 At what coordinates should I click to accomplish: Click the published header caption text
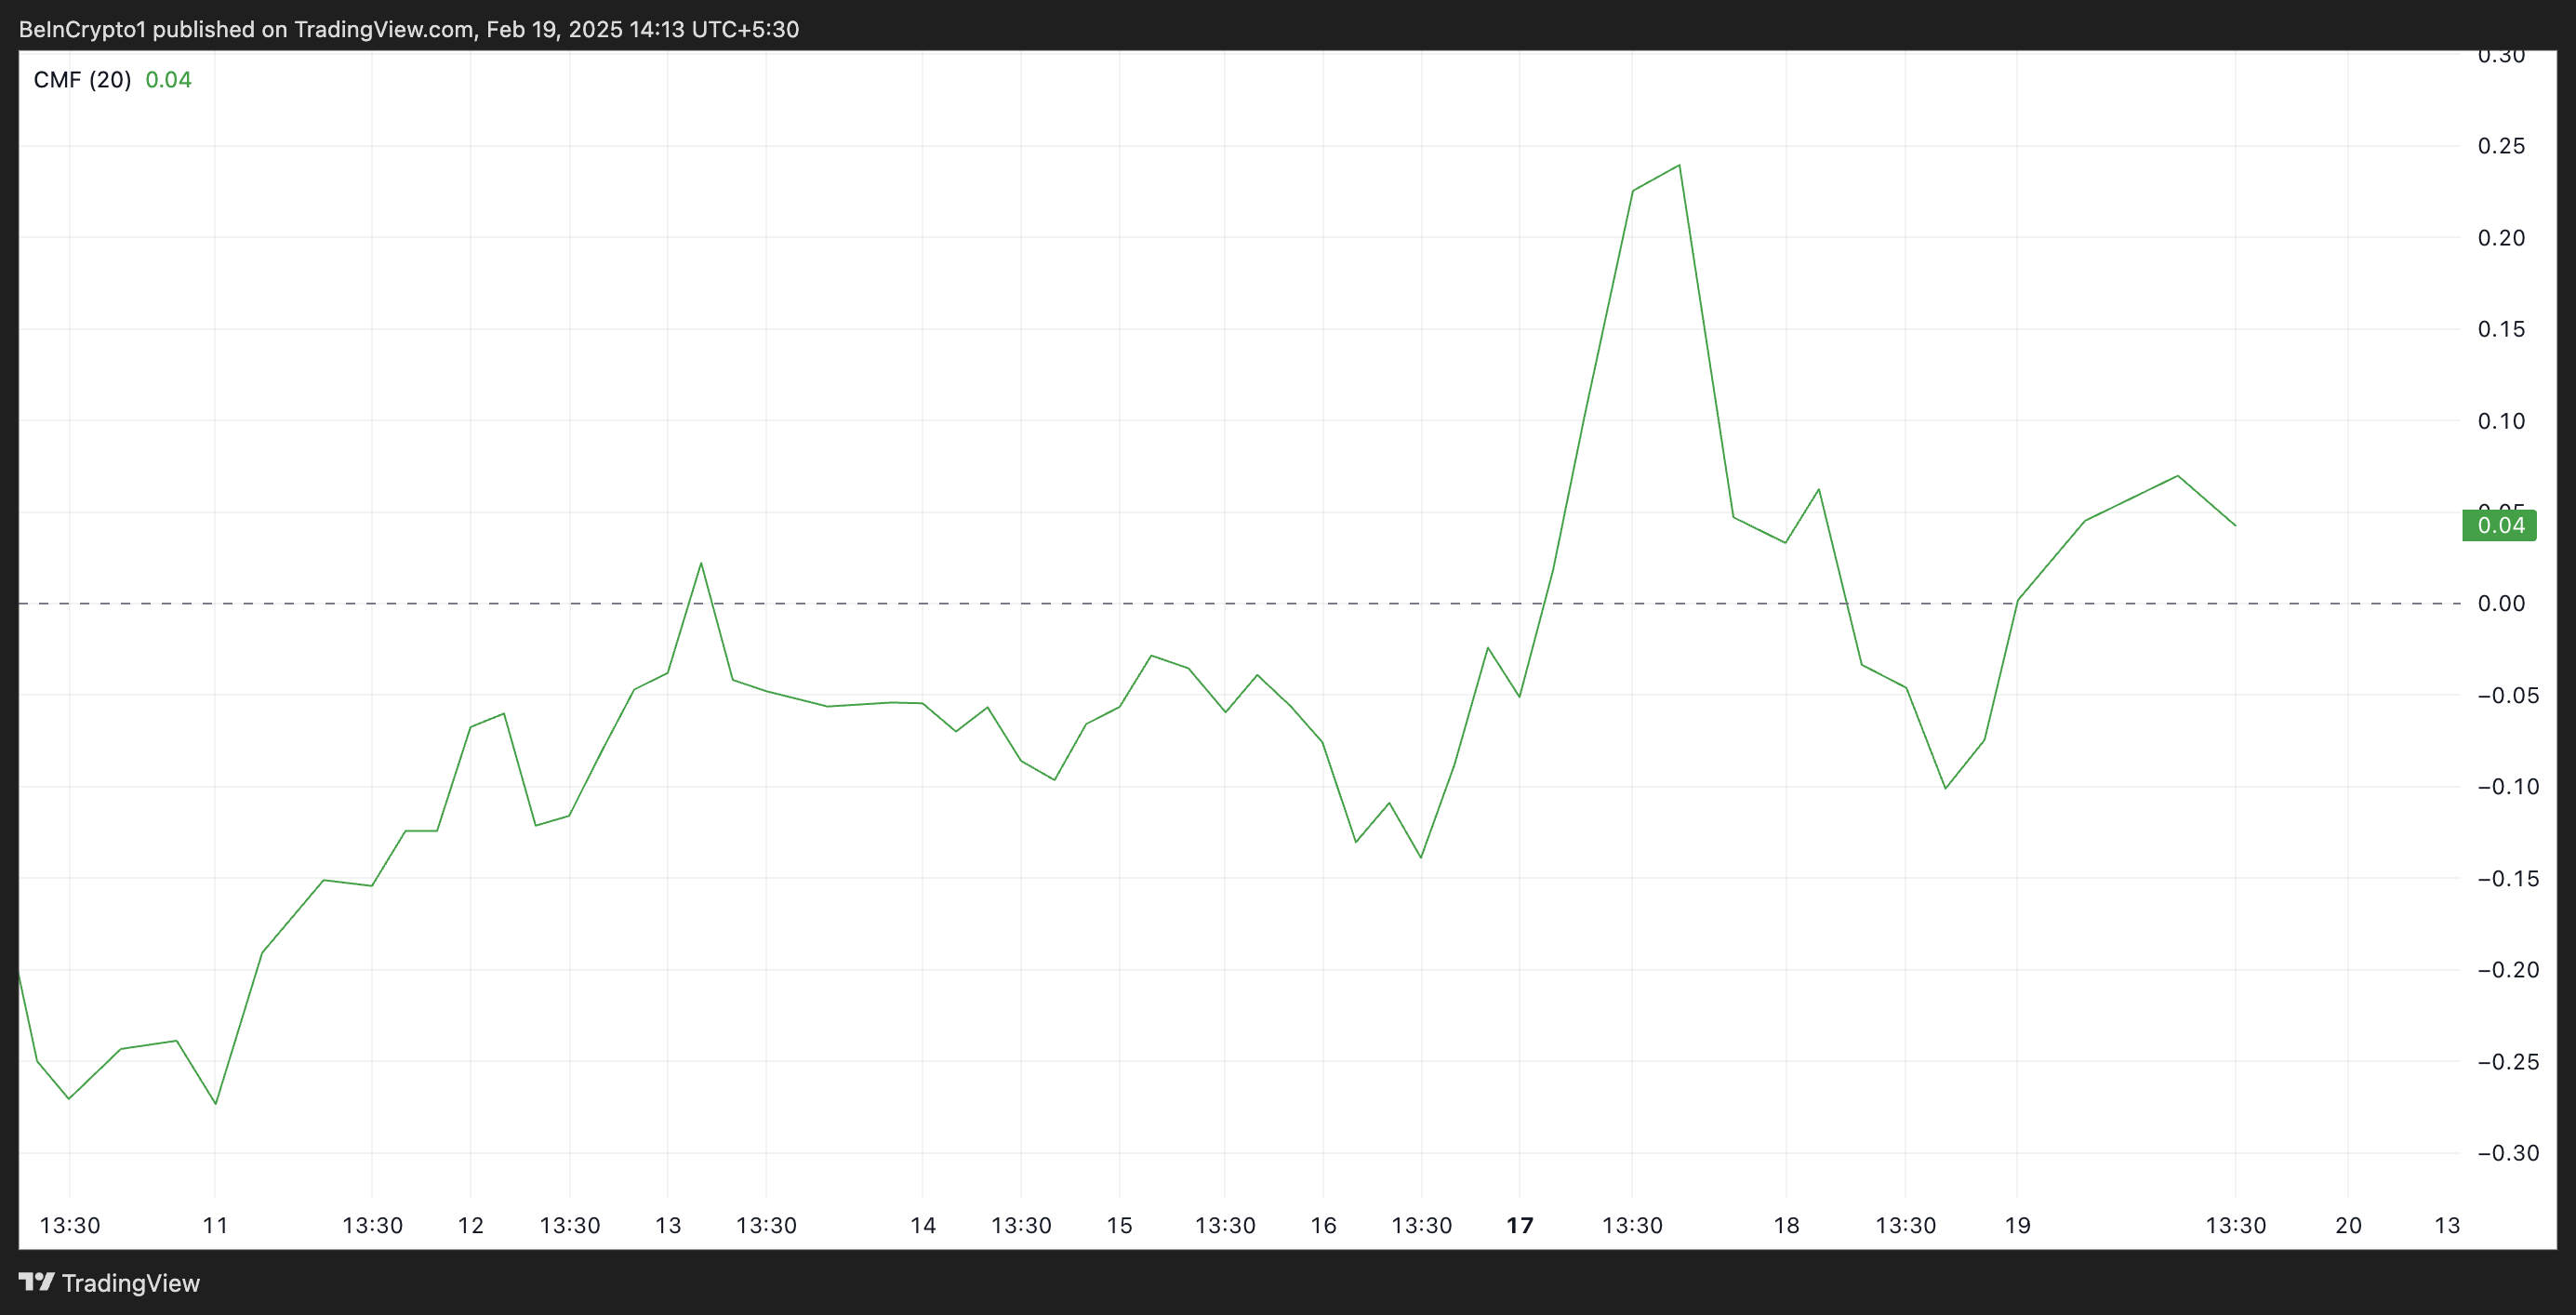click(408, 29)
